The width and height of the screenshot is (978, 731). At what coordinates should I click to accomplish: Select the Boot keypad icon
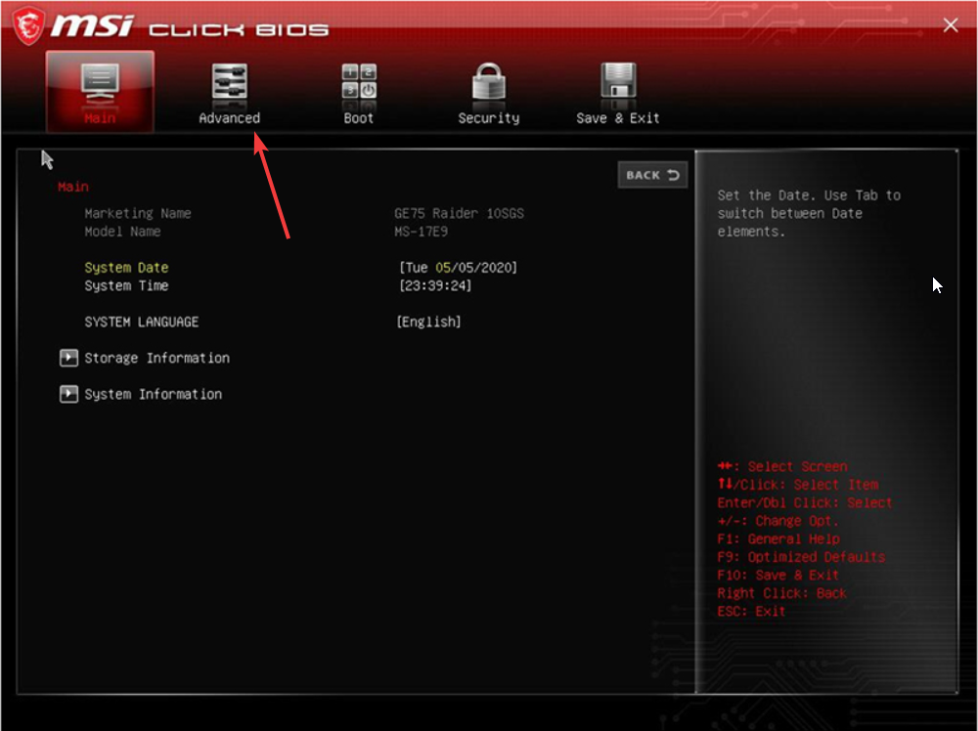click(x=359, y=82)
